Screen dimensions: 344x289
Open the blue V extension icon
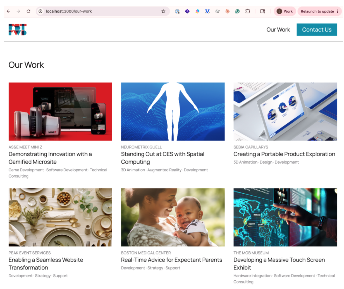click(x=207, y=11)
